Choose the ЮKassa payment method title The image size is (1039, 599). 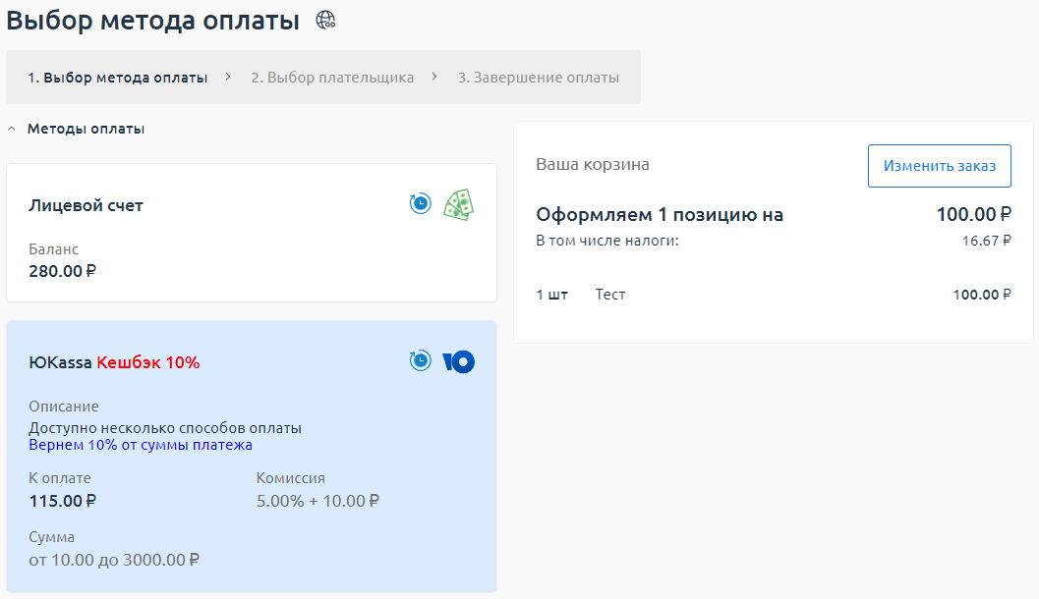tap(61, 362)
